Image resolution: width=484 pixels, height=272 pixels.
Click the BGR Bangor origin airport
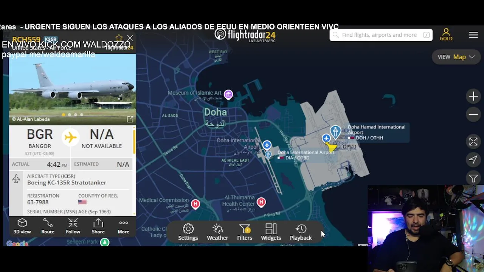coord(40,139)
